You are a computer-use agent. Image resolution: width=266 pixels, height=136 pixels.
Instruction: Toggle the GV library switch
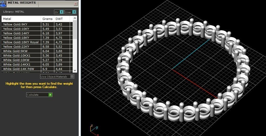[59, 12]
